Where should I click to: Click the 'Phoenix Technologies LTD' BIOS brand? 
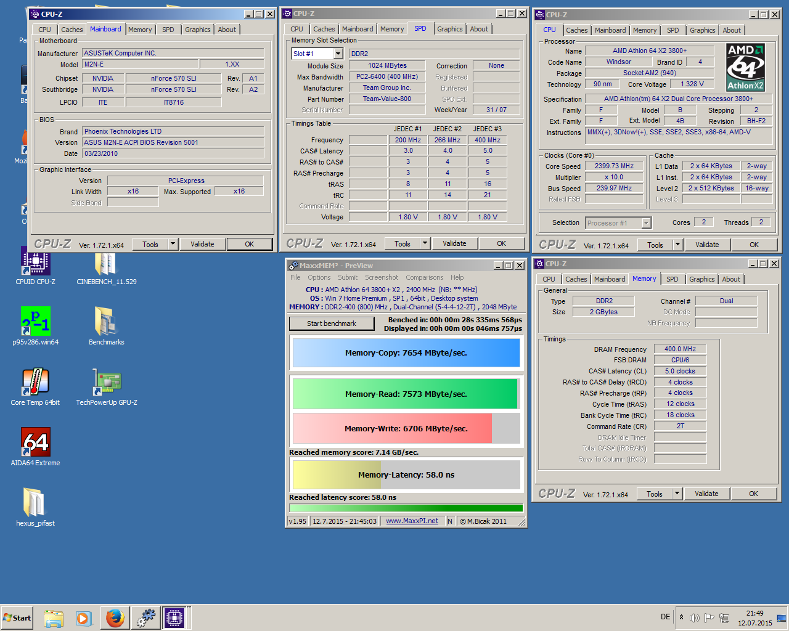(173, 131)
